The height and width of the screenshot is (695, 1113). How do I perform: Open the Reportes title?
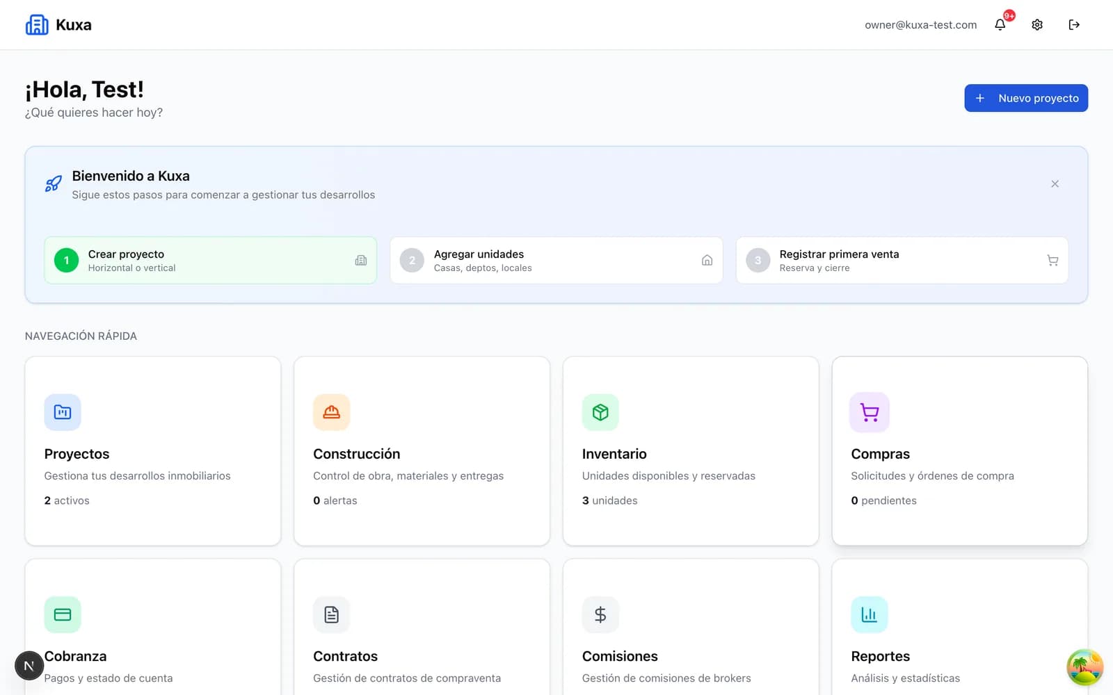pyautogui.click(x=881, y=656)
